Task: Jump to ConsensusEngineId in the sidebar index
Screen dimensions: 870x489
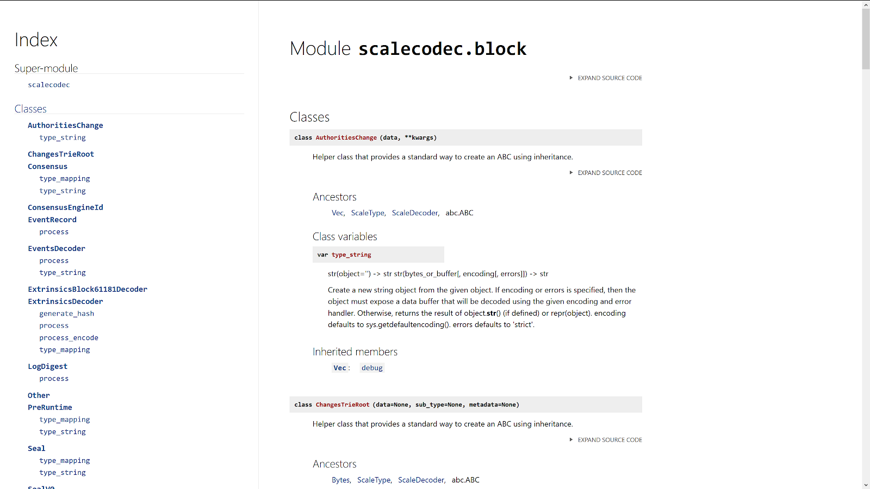Action: pos(65,208)
